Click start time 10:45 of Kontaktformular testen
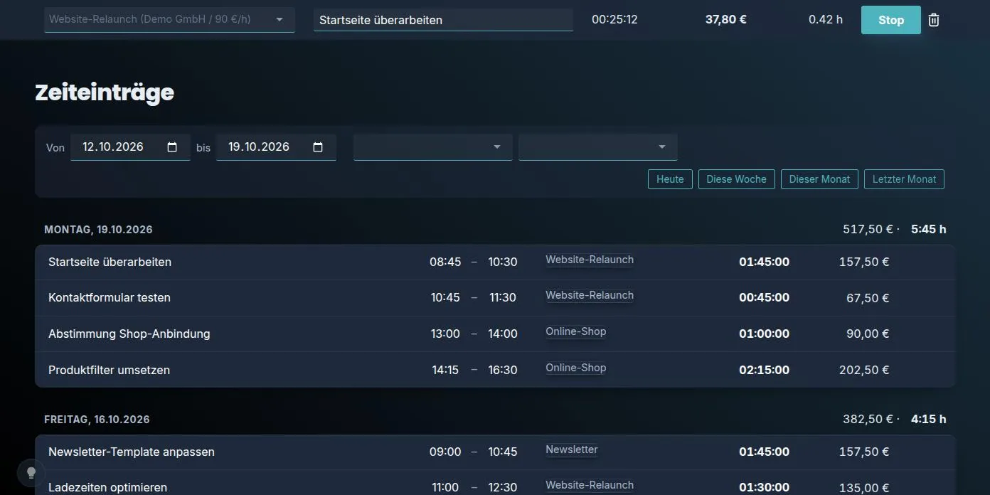990x495 pixels. [445, 298]
